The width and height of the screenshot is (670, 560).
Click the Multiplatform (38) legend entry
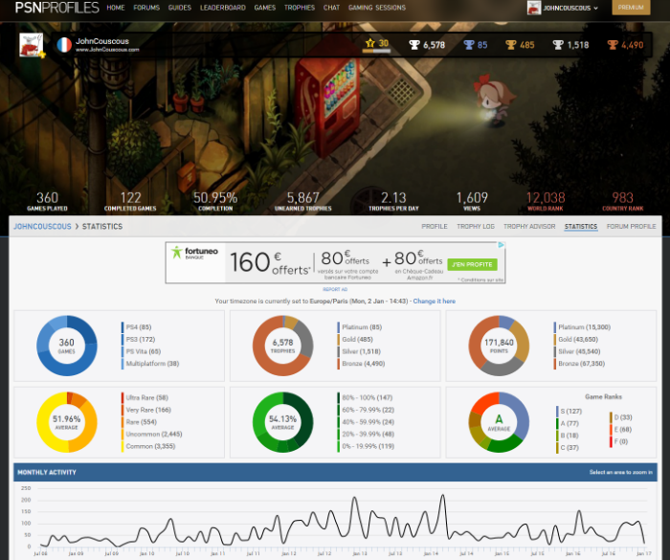(x=152, y=364)
